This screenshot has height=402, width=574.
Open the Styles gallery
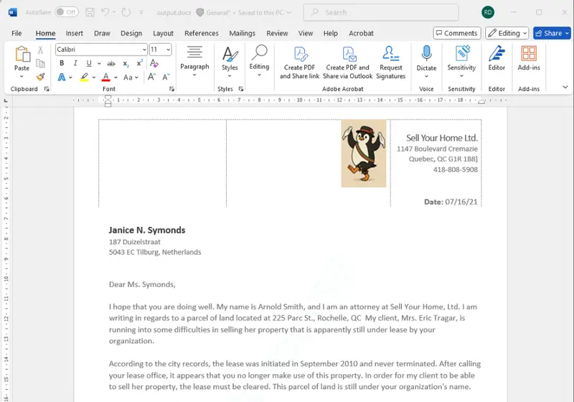230,62
